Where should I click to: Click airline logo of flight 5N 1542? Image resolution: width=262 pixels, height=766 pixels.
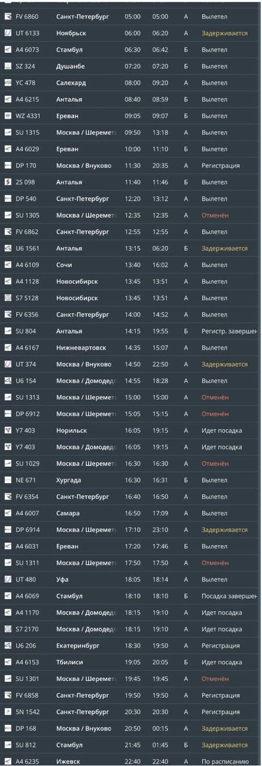(8, 712)
